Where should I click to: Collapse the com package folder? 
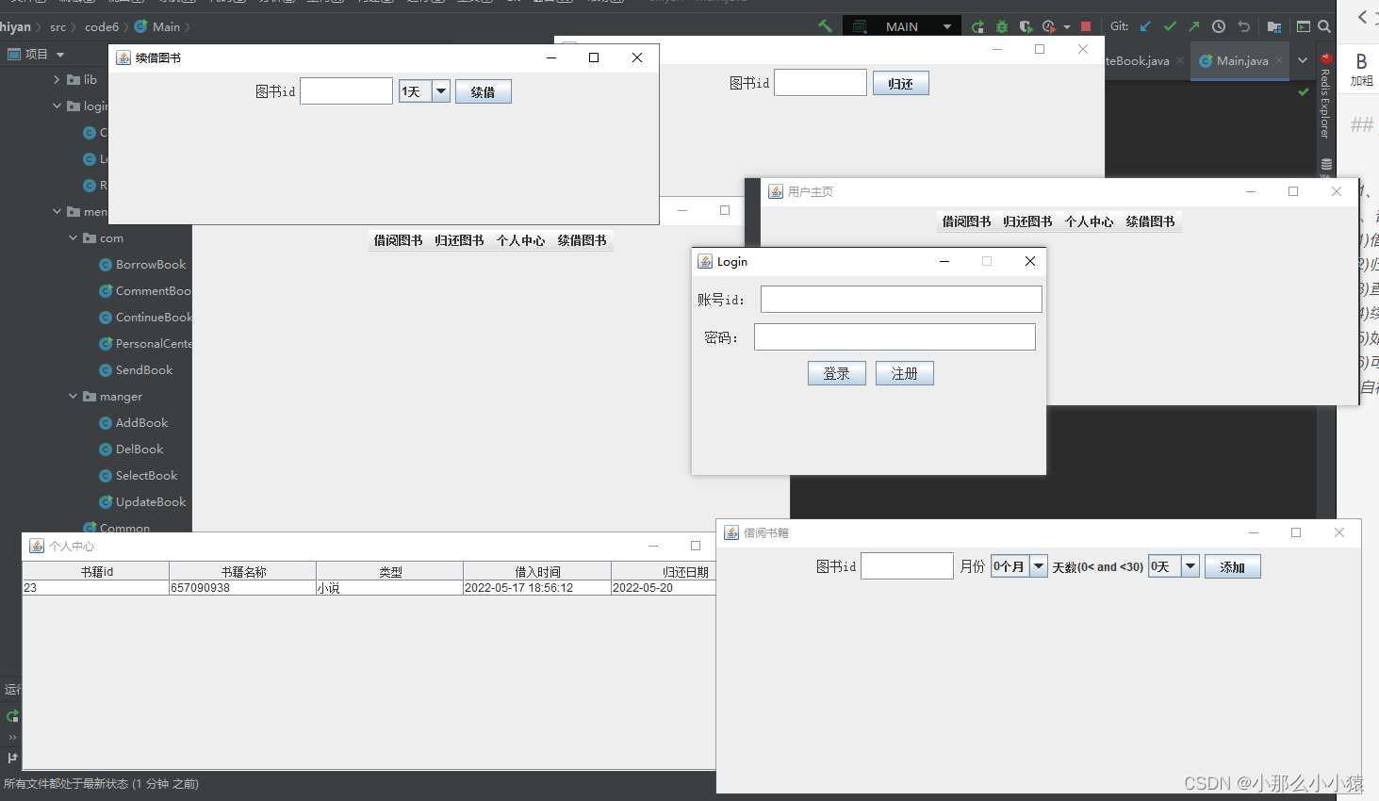point(74,238)
